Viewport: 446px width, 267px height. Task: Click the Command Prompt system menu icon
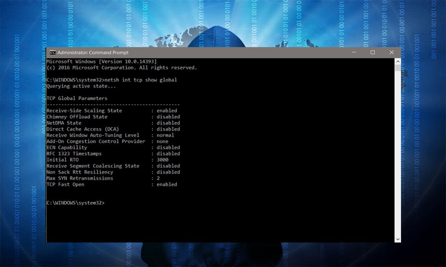[x=53, y=53]
